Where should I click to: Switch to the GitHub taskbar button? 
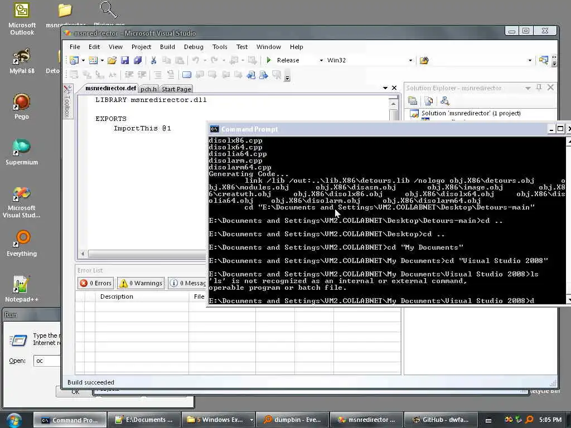(441, 420)
